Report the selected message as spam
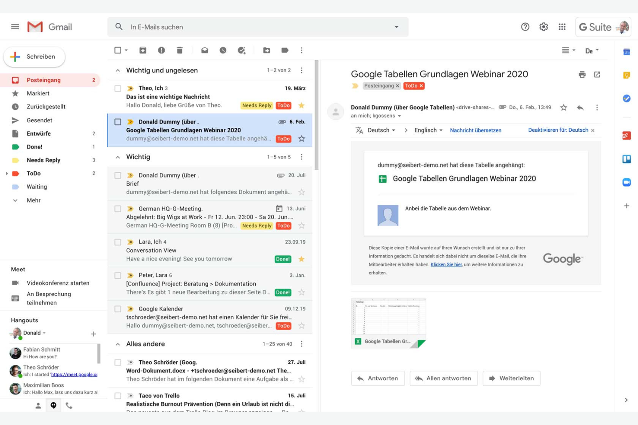This screenshot has width=638, height=425. click(x=161, y=50)
